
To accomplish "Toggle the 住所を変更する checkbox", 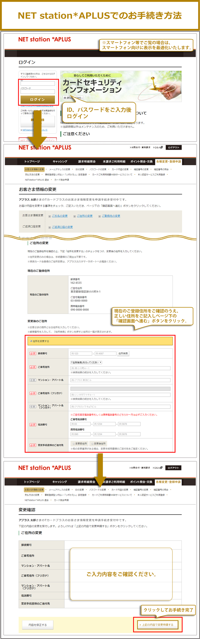I will point(31,341).
